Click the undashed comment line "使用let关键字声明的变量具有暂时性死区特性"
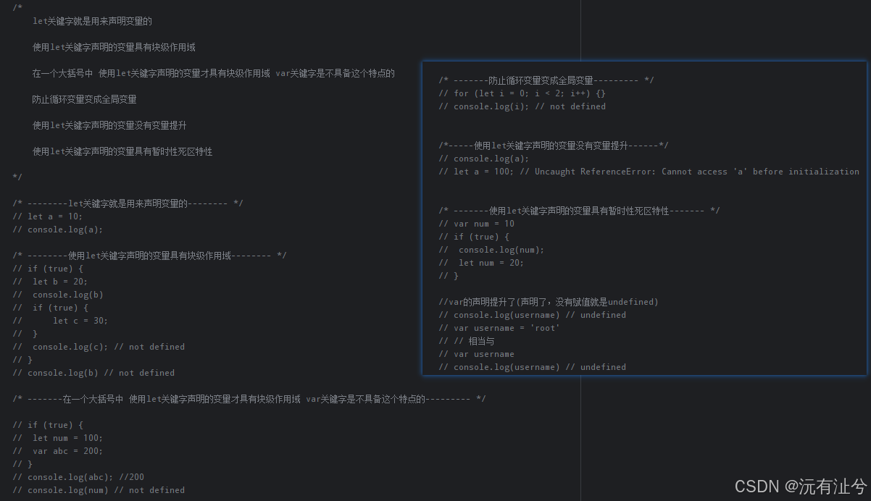Image resolution: width=871 pixels, height=501 pixels. [122, 151]
